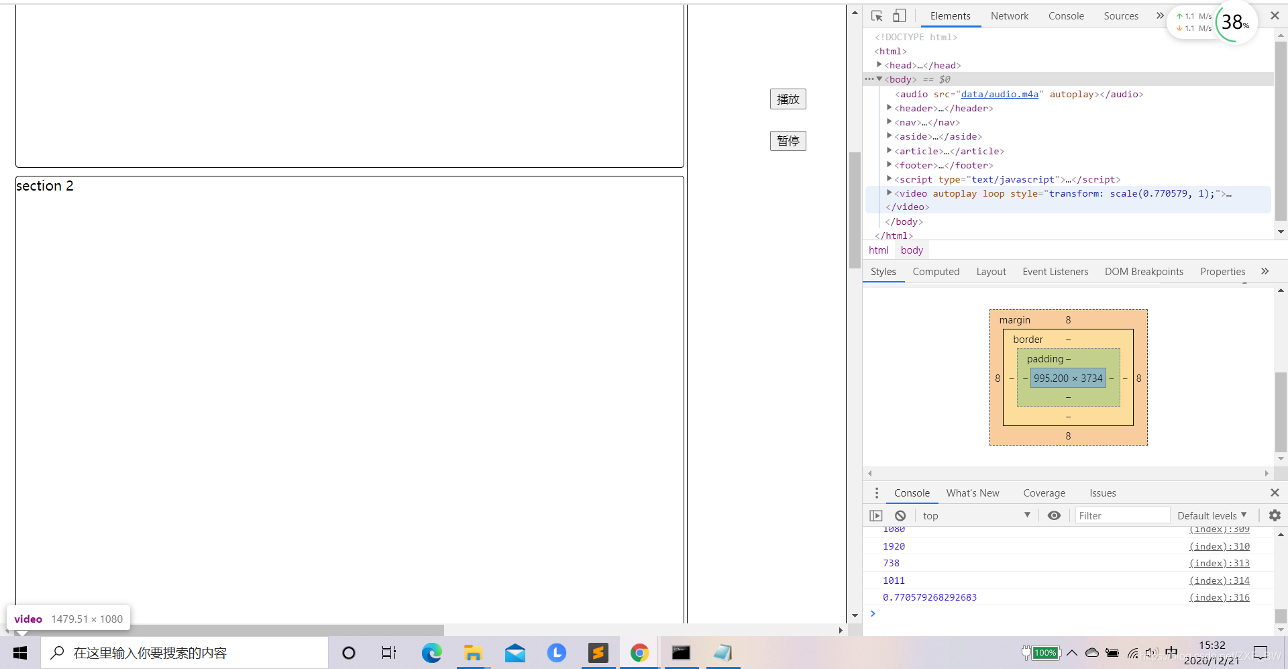
Task: Open Mail app from taskbar
Action: (x=515, y=653)
